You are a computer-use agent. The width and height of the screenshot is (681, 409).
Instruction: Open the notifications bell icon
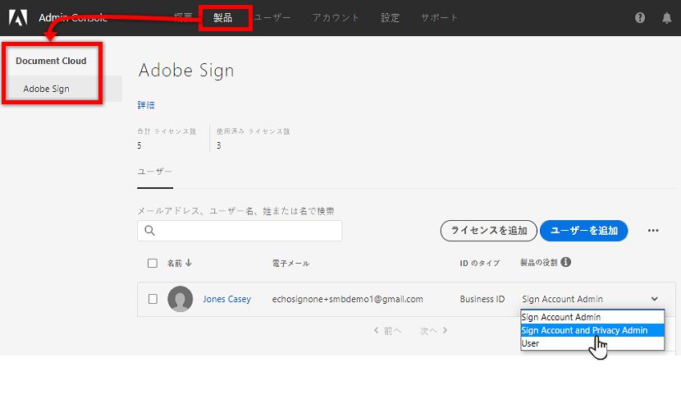(x=667, y=18)
